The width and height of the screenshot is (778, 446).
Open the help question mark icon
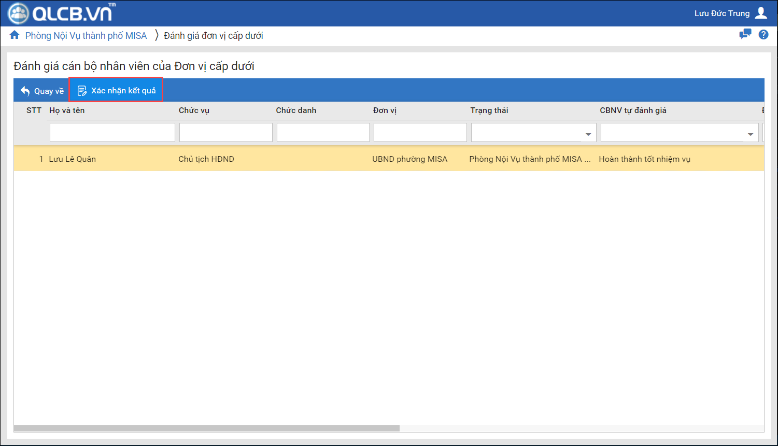click(763, 35)
